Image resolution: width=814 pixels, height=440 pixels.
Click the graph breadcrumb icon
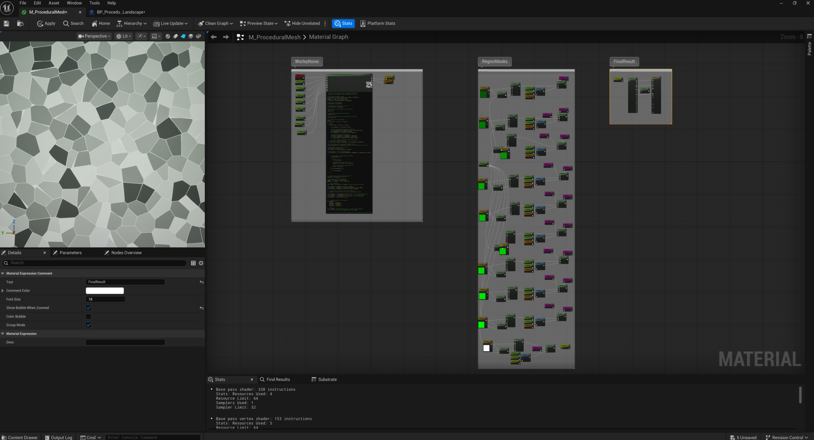point(240,37)
